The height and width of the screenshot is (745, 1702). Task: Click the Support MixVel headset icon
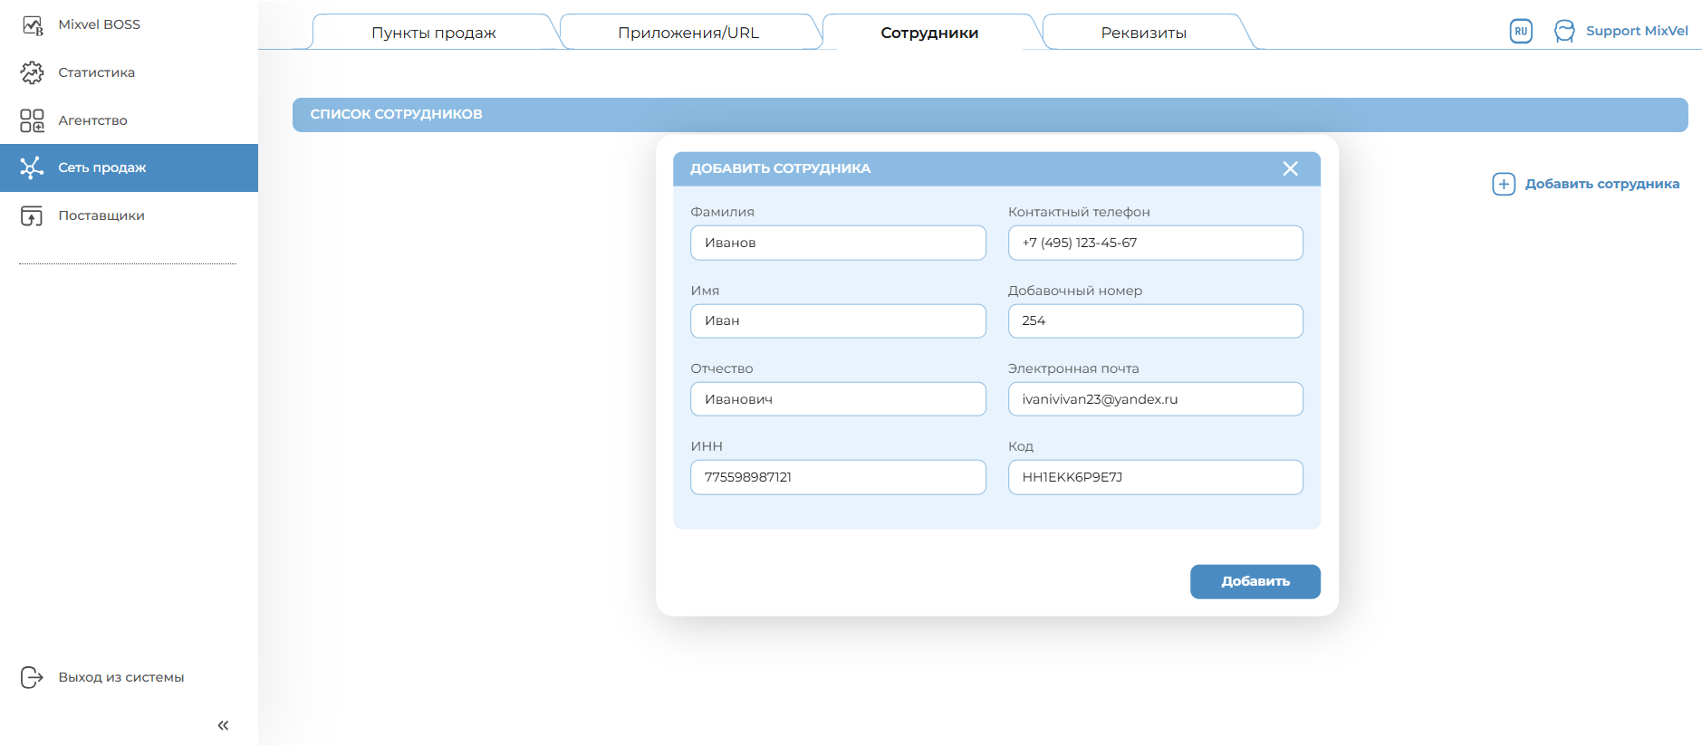(x=1564, y=32)
